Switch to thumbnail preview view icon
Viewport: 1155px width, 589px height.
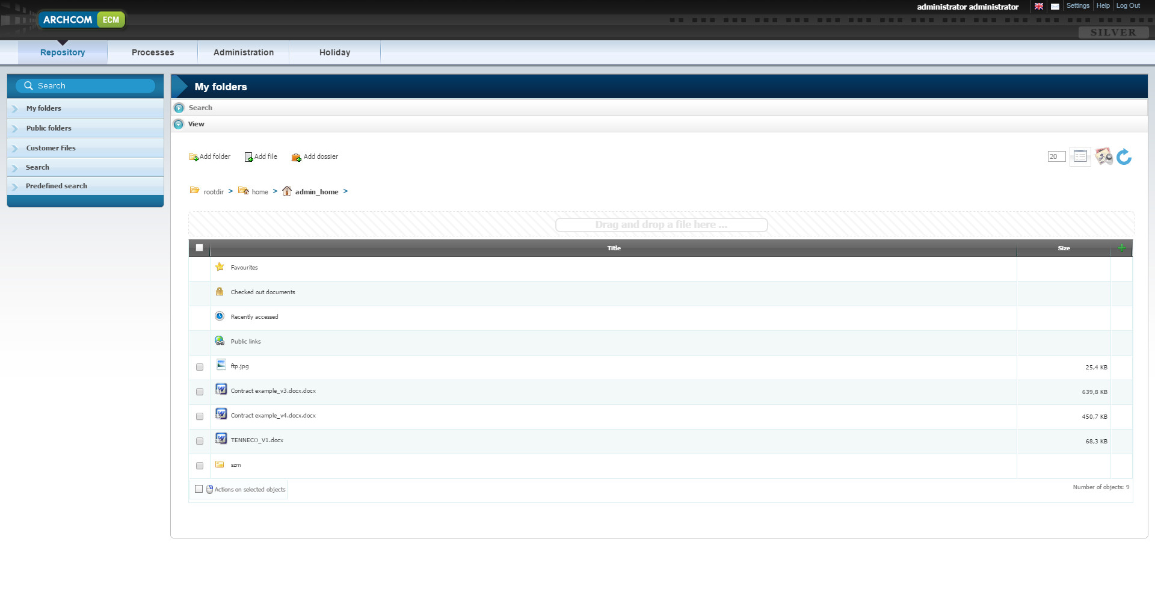pos(1103,156)
